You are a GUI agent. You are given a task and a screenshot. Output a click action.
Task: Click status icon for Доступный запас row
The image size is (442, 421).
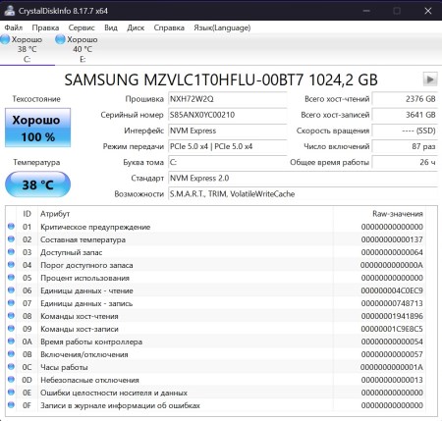point(11,252)
